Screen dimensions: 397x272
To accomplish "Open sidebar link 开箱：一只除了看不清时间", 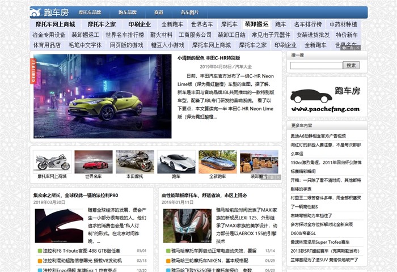I will pos(326,185).
